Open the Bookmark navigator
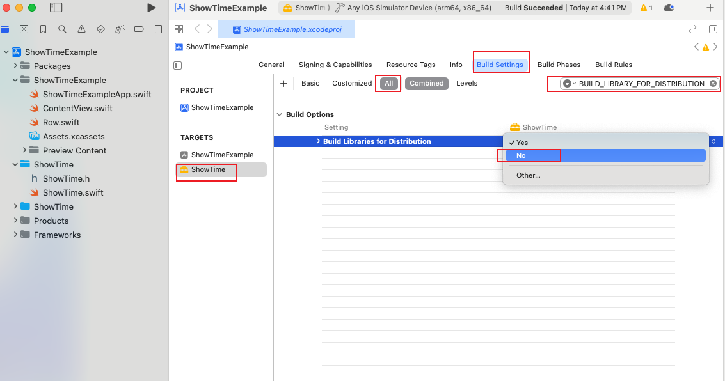 [x=43, y=29]
